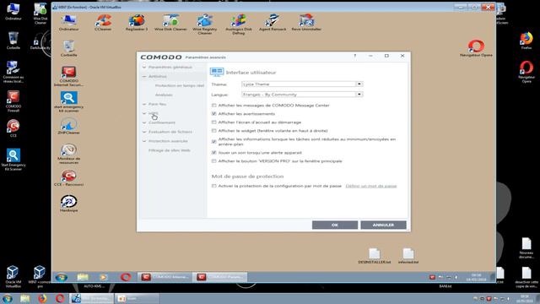Open Corbeille recycle bin in VM desktop
Viewport: 540px width, 304px height.
tap(69, 48)
